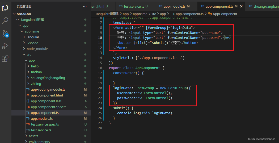
Task: Switch to the app.module.ts tab
Action: (x=174, y=6)
